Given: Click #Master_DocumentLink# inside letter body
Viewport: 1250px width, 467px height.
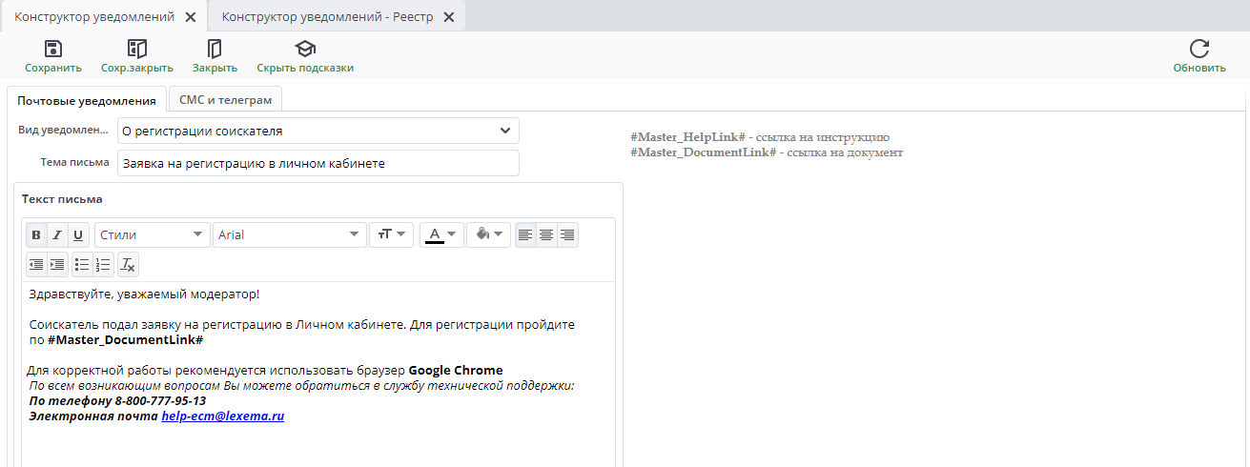Looking at the screenshot, I should click(x=125, y=340).
